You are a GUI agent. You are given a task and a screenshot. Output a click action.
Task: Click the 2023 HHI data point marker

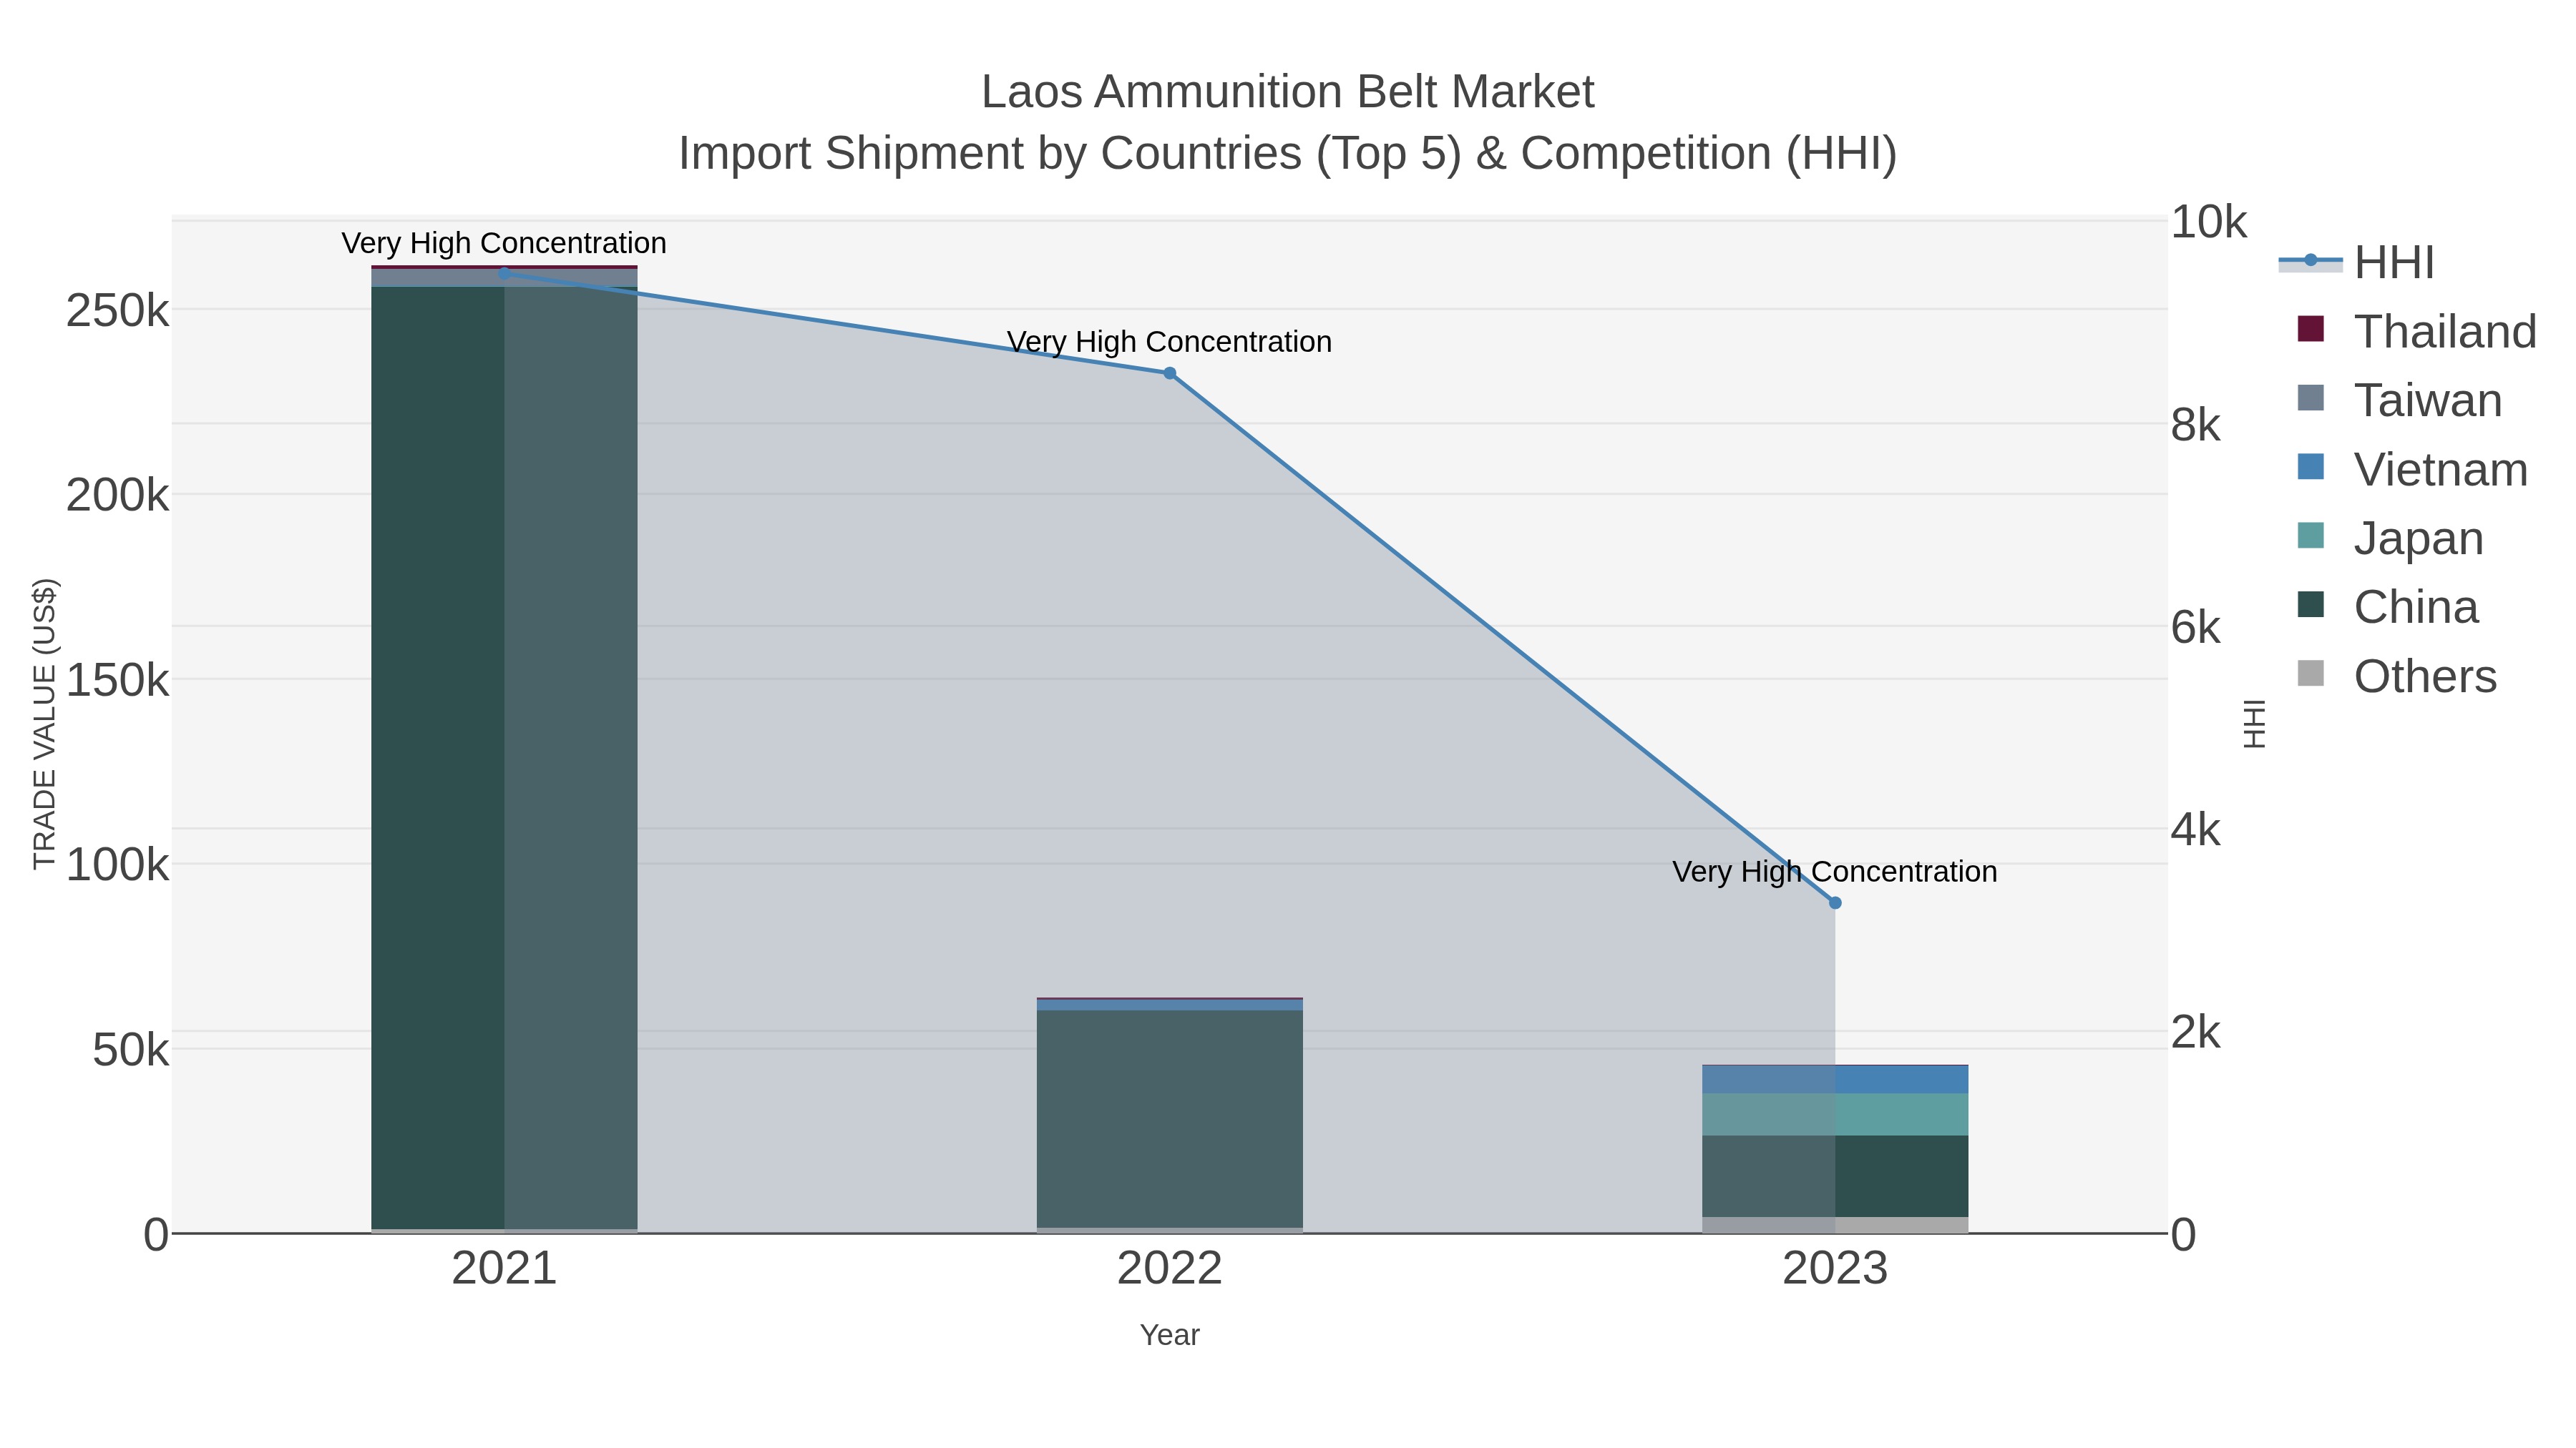click(x=1835, y=903)
